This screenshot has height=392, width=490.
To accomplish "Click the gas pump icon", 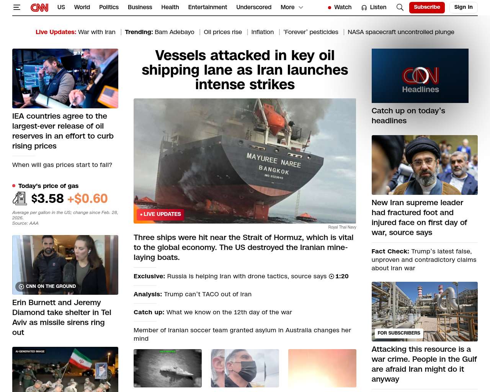I will point(20,198).
